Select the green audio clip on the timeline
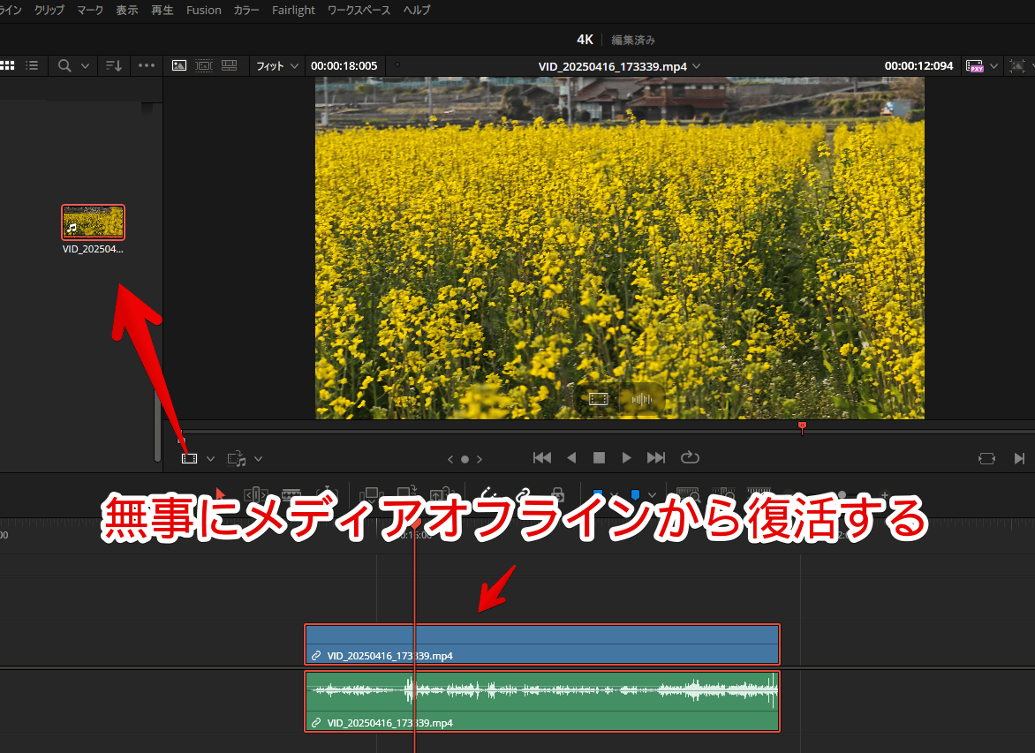Image resolution: width=1035 pixels, height=753 pixels. tap(541, 701)
